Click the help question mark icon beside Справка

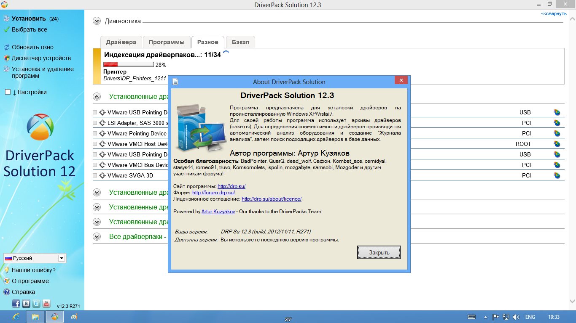tap(7, 292)
